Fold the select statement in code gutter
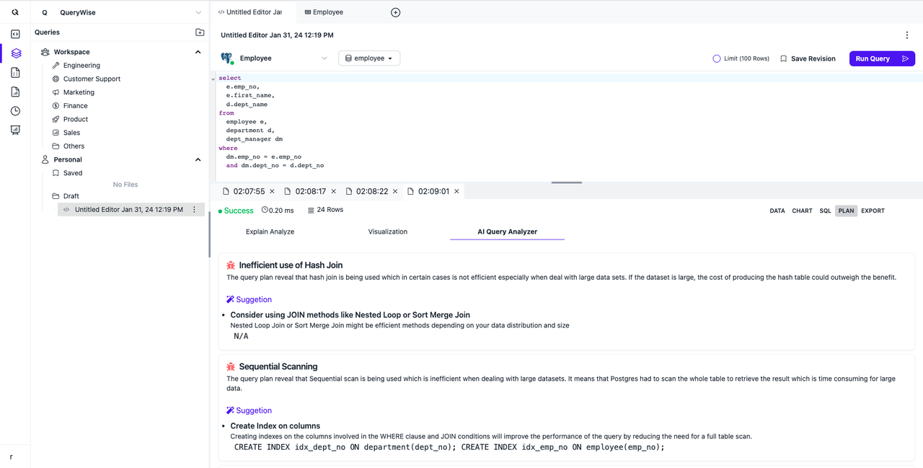Screen dimensions: 923x468 click(213, 78)
